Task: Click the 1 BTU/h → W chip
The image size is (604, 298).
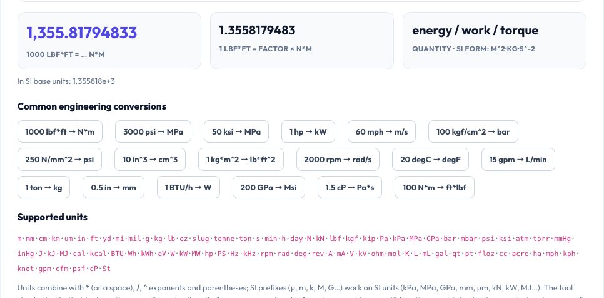Action: [x=188, y=187]
